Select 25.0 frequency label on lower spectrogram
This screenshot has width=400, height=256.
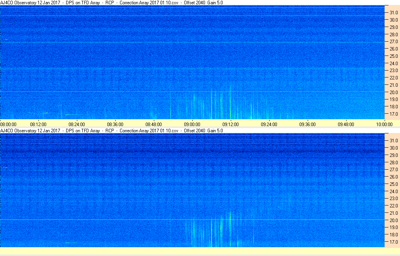pos(393,184)
